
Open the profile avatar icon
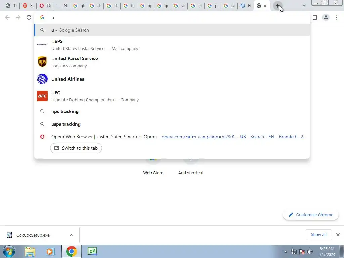(x=326, y=17)
